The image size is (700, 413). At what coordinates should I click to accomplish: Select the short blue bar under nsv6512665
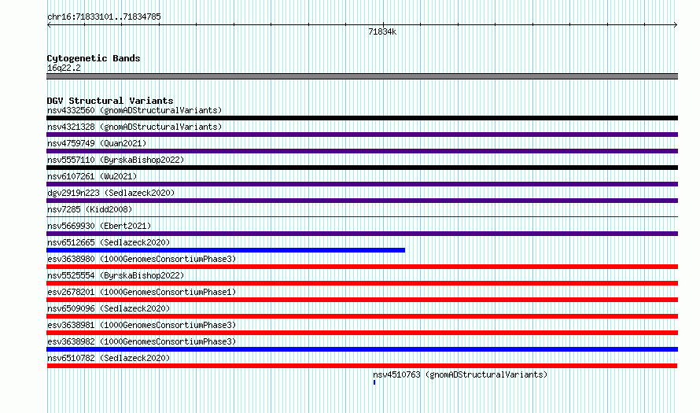pos(226,250)
